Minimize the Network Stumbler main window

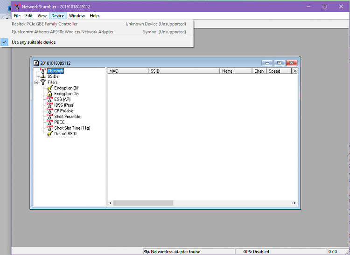coord(308,7)
